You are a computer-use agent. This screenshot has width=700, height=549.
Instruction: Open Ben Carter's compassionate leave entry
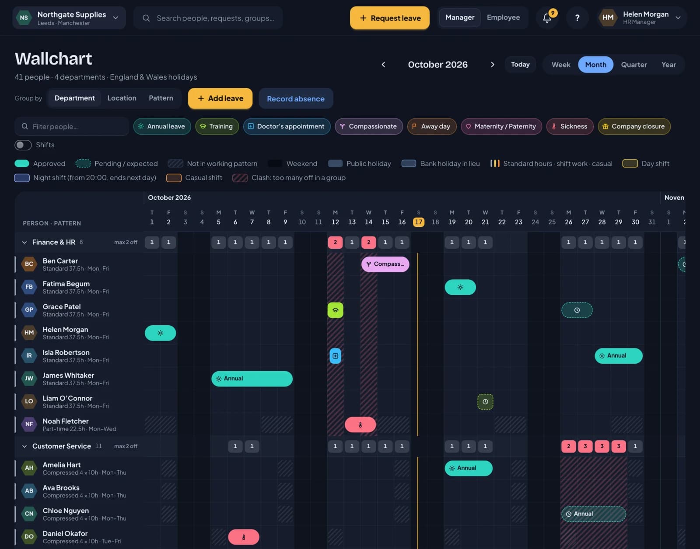[385, 264]
